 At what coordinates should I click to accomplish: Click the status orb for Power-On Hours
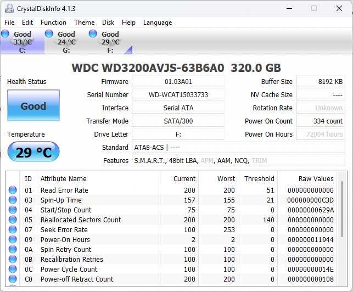[x=13, y=239]
